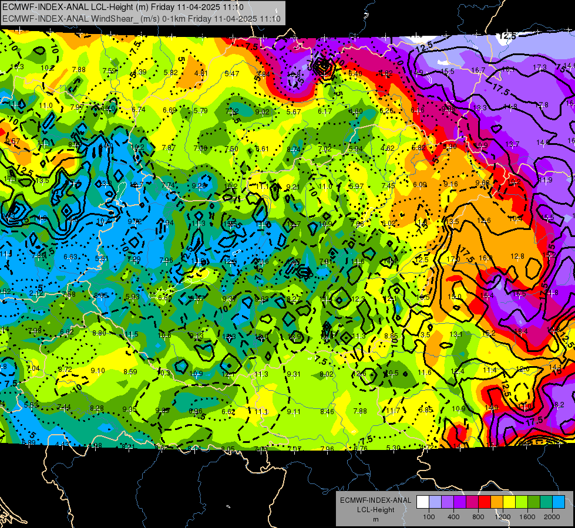Click the wind shear value 7.29
The height and width of the screenshot is (528, 575).
(134, 259)
